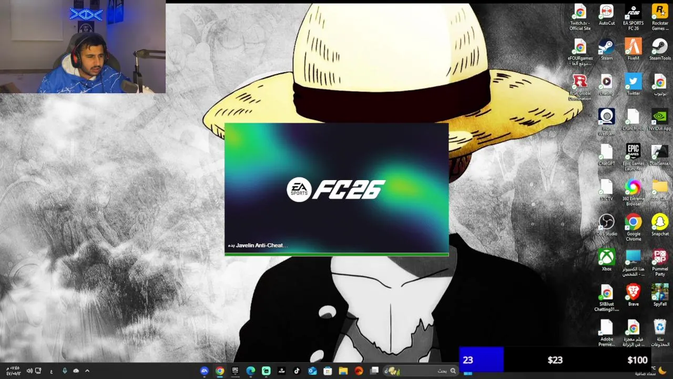Click the FC26 splash screen logo
This screenshot has width=673, height=379.
click(336, 189)
